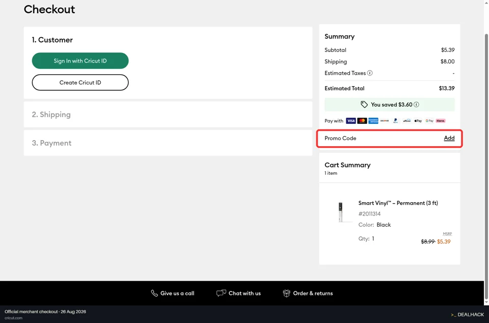The height and width of the screenshot is (323, 489).
Task: Open Chat with us link
Action: (244, 293)
